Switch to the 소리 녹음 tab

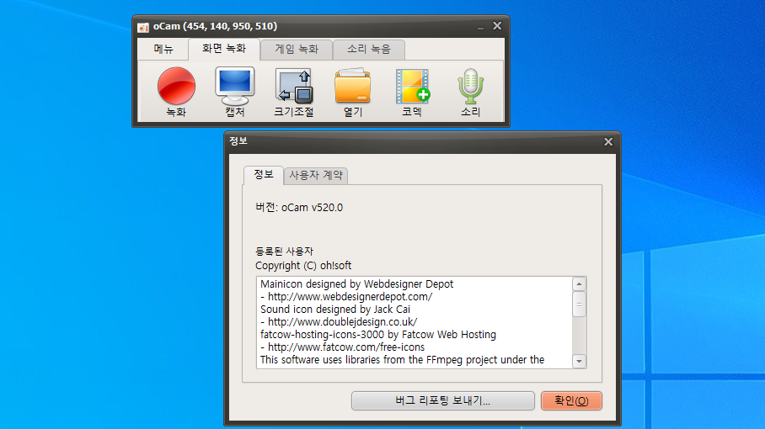[369, 49]
